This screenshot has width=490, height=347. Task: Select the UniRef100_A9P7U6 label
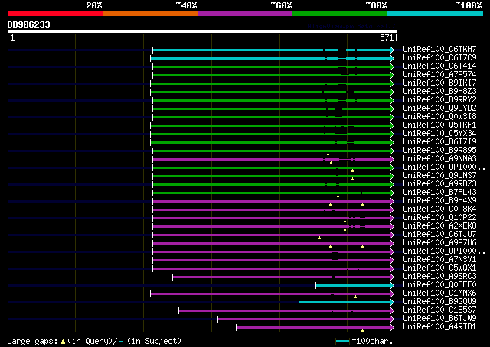coord(439,243)
